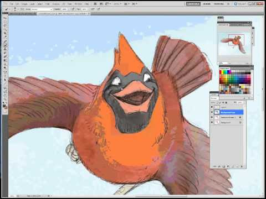This screenshot has height=199, width=266.
Task: Open the Edit menu
Action: (17, 4)
